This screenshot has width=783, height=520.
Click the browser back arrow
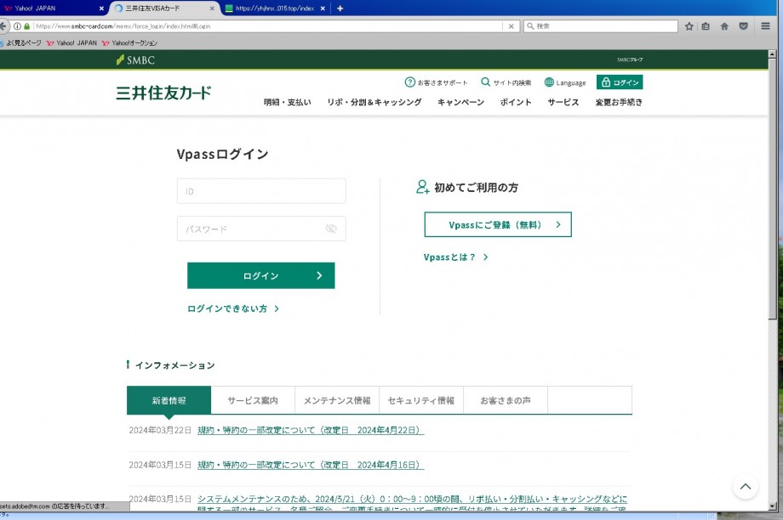(x=3, y=26)
